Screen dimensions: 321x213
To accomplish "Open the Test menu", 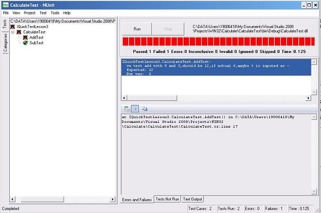I will [x=43, y=13].
